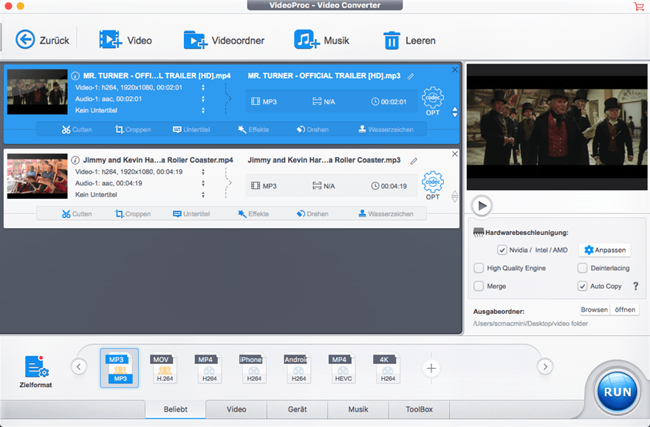650x427 pixels.
Task: Apply Effekte to MR. TURNER video
Action: click(253, 129)
